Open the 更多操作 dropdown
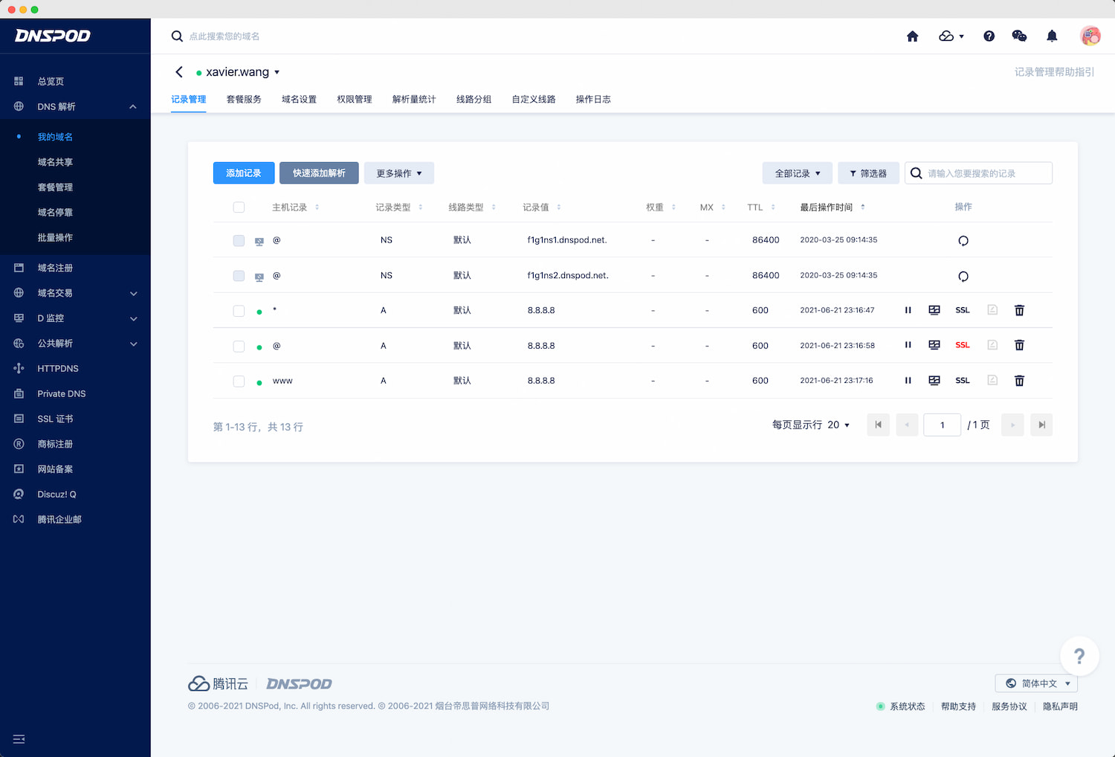Image resolution: width=1115 pixels, height=757 pixels. [398, 173]
